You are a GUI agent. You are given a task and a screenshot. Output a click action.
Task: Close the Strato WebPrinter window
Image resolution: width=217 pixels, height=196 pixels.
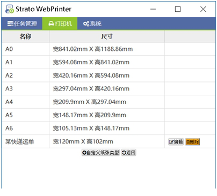203,9
